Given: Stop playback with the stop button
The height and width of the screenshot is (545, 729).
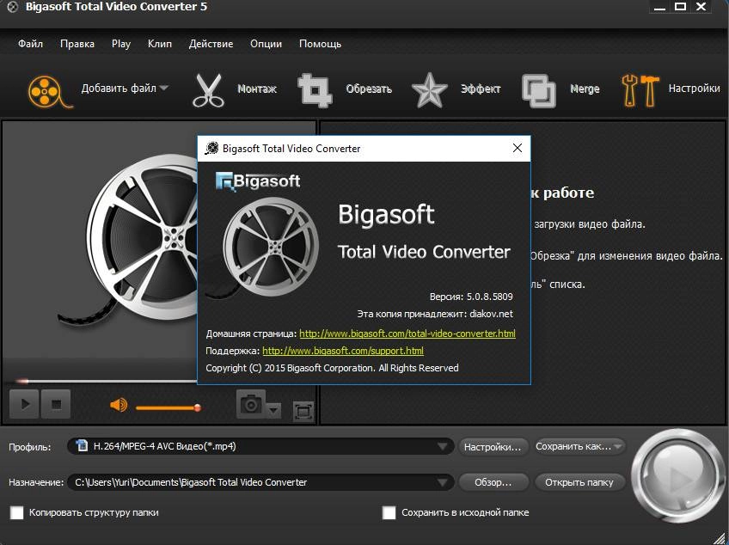Looking at the screenshot, I should (56, 404).
